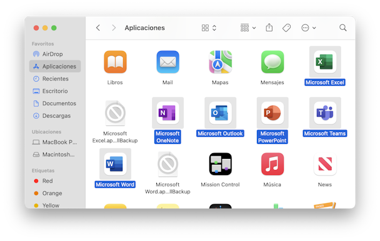Select the Música app icon

[272, 164]
